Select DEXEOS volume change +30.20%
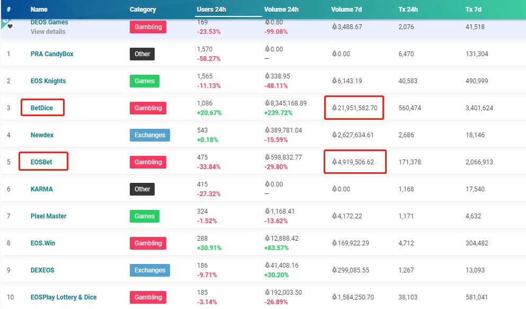The image size is (526, 309). [277, 275]
